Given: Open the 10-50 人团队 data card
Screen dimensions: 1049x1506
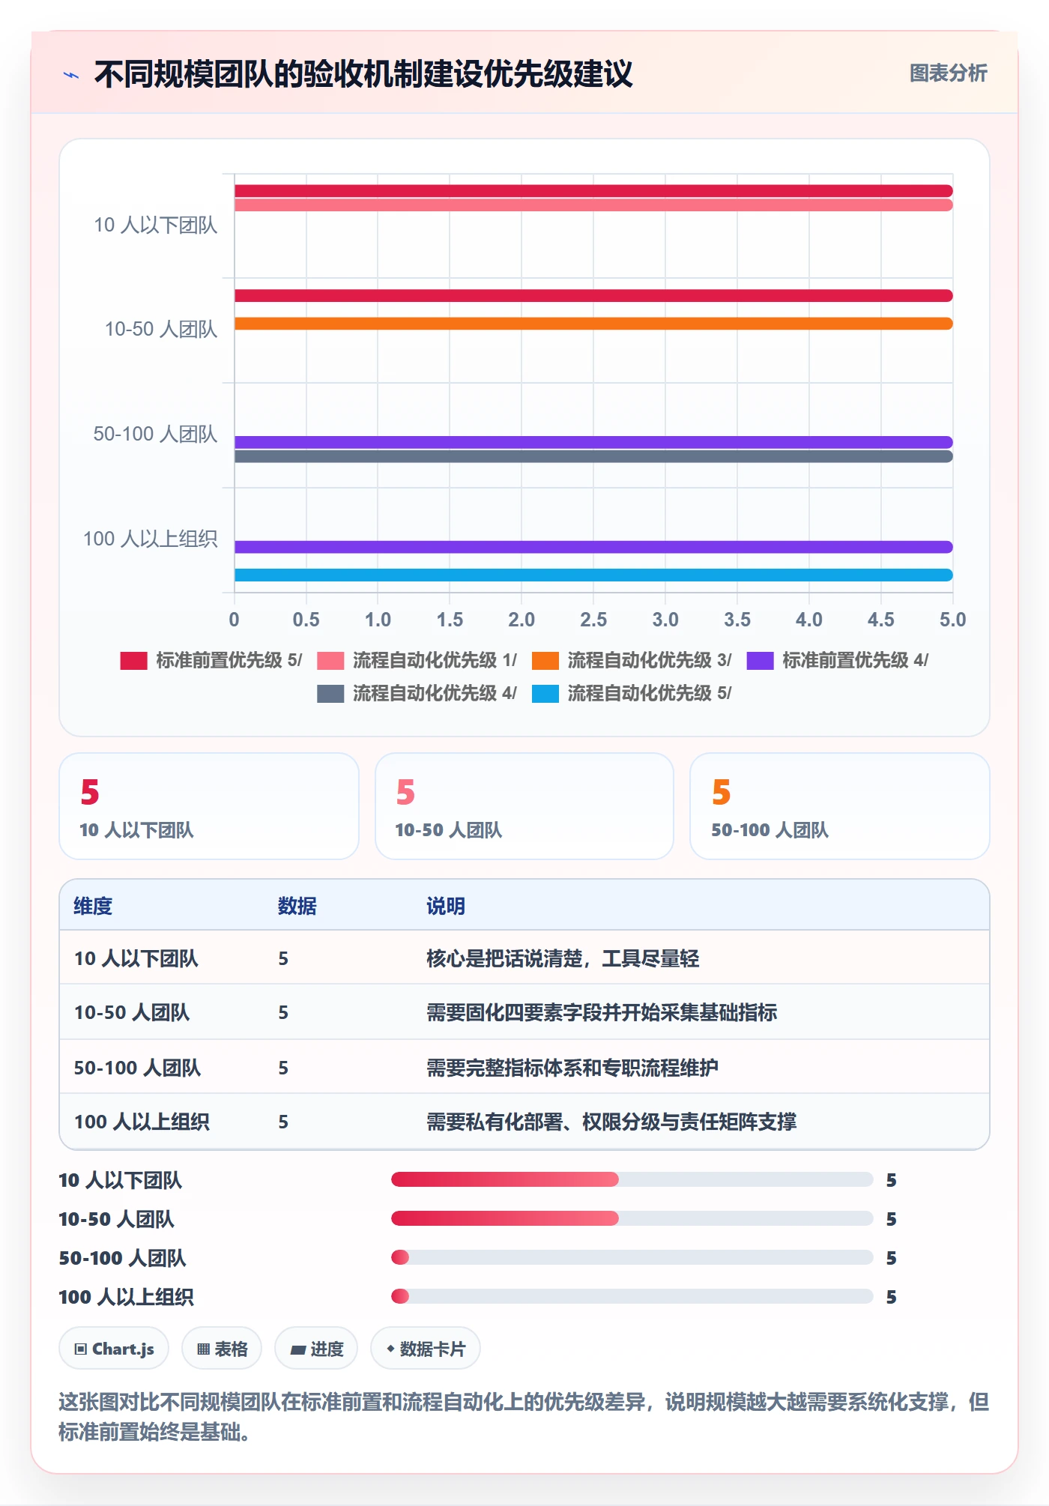Looking at the screenshot, I should click(524, 806).
